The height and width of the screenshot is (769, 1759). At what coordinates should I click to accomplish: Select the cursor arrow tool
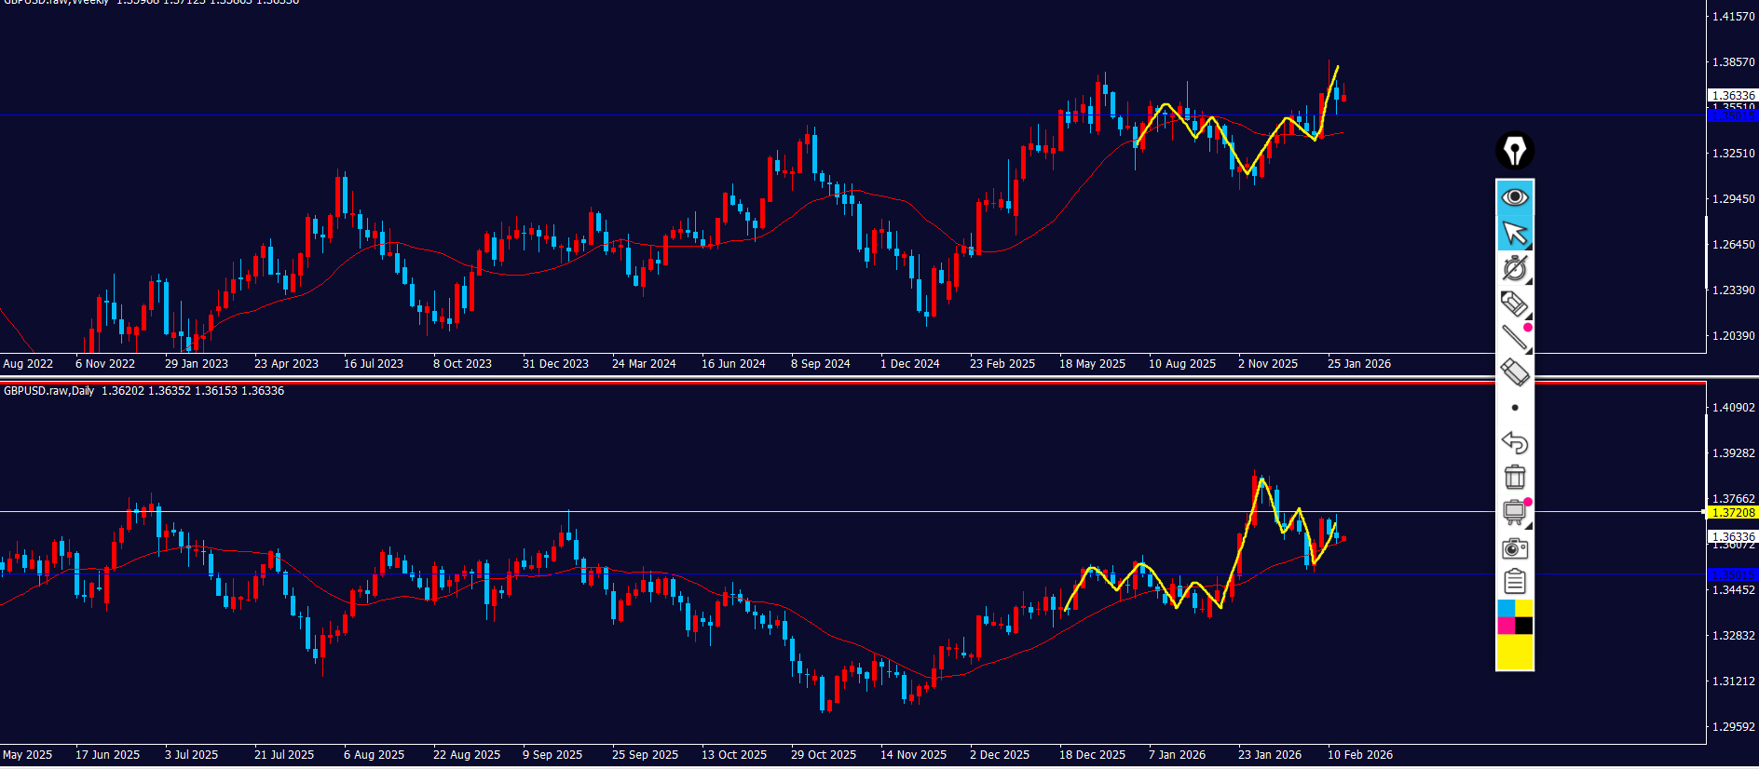click(x=1514, y=233)
